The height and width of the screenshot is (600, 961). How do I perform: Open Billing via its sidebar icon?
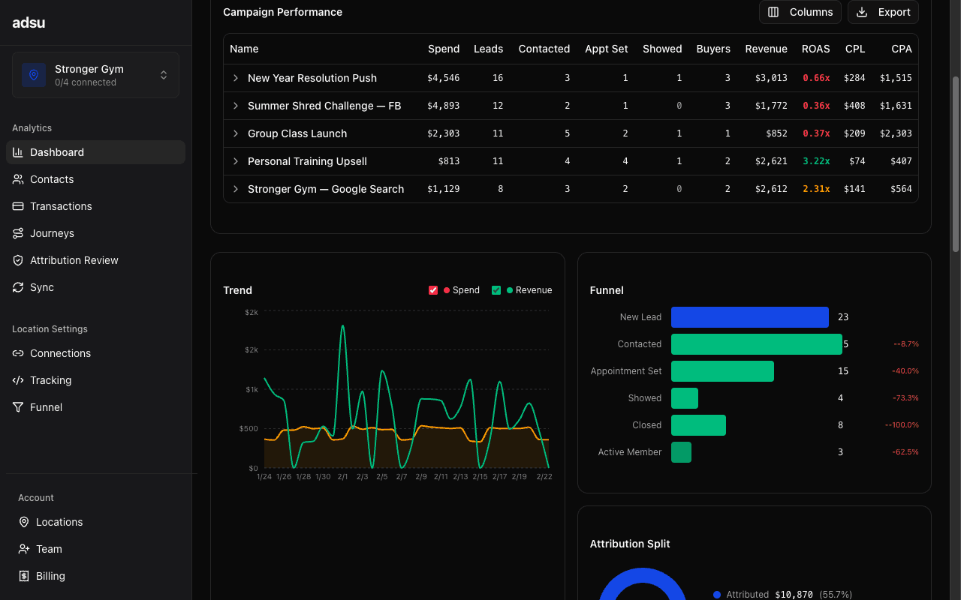[x=24, y=576]
